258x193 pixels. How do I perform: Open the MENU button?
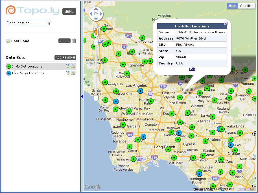point(69,11)
